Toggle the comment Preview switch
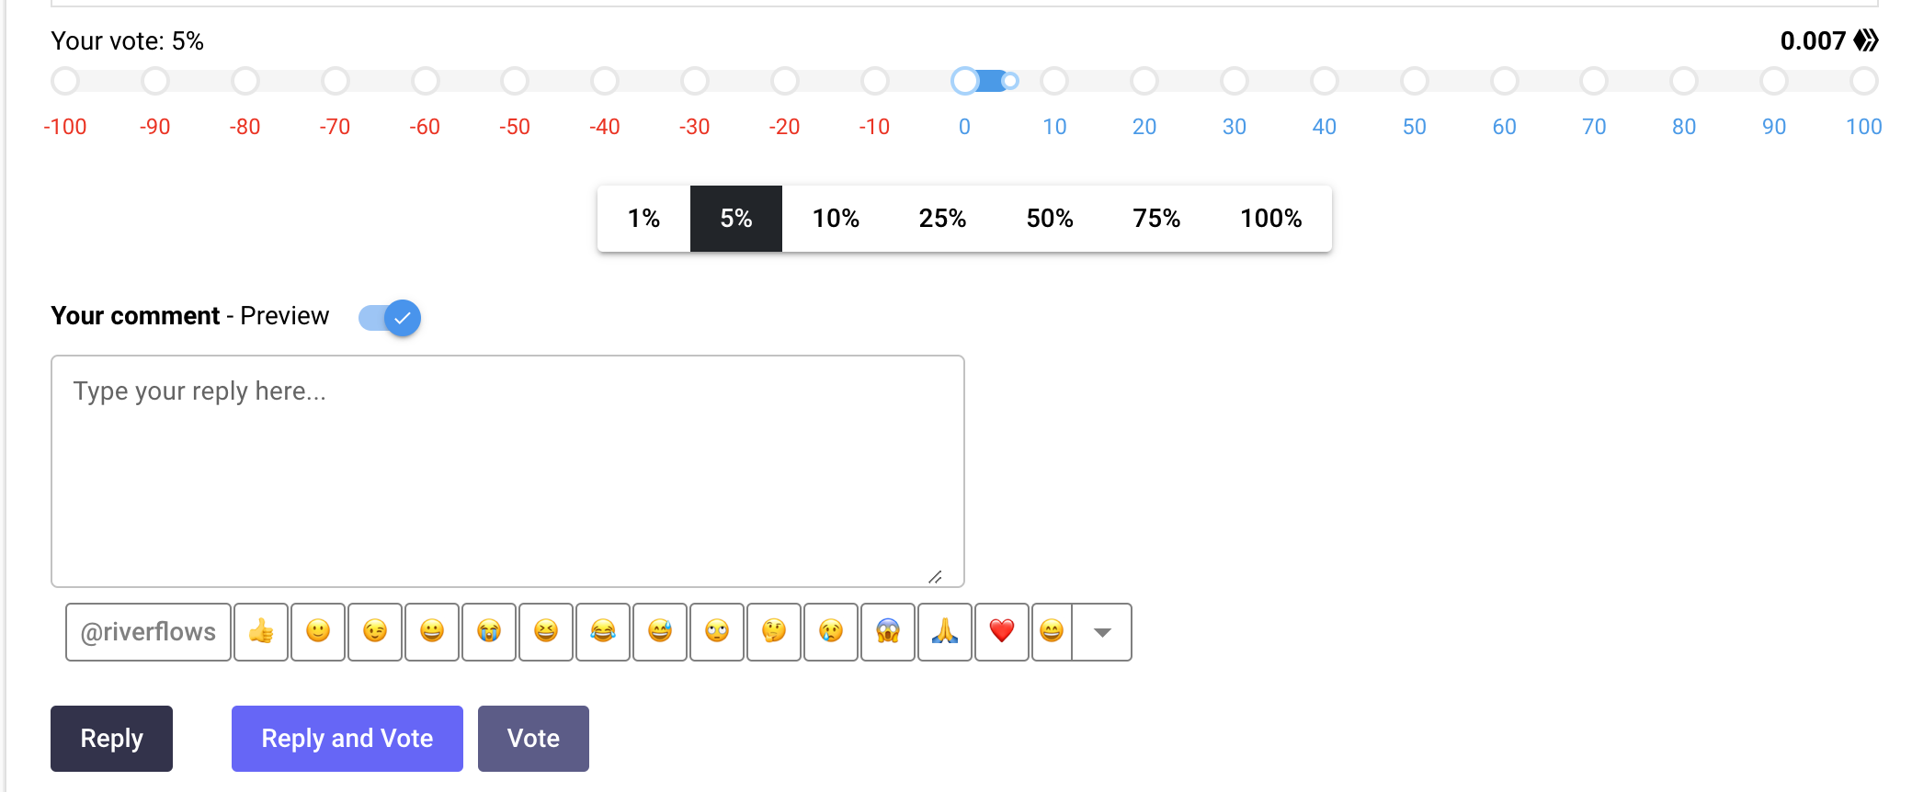 390,318
